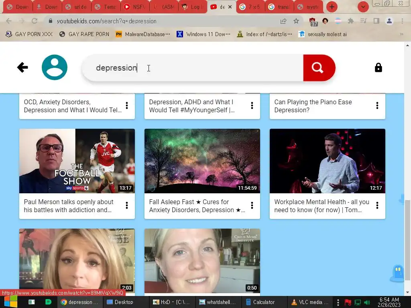Open Fall Asleep Fast Cures title
The width and height of the screenshot is (411, 308).
coord(197,206)
